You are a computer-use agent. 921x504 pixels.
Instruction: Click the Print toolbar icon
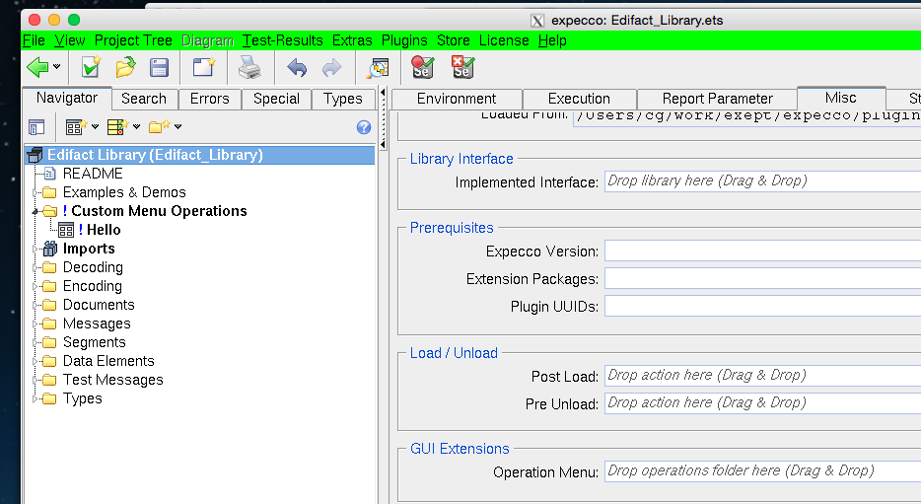click(x=248, y=67)
